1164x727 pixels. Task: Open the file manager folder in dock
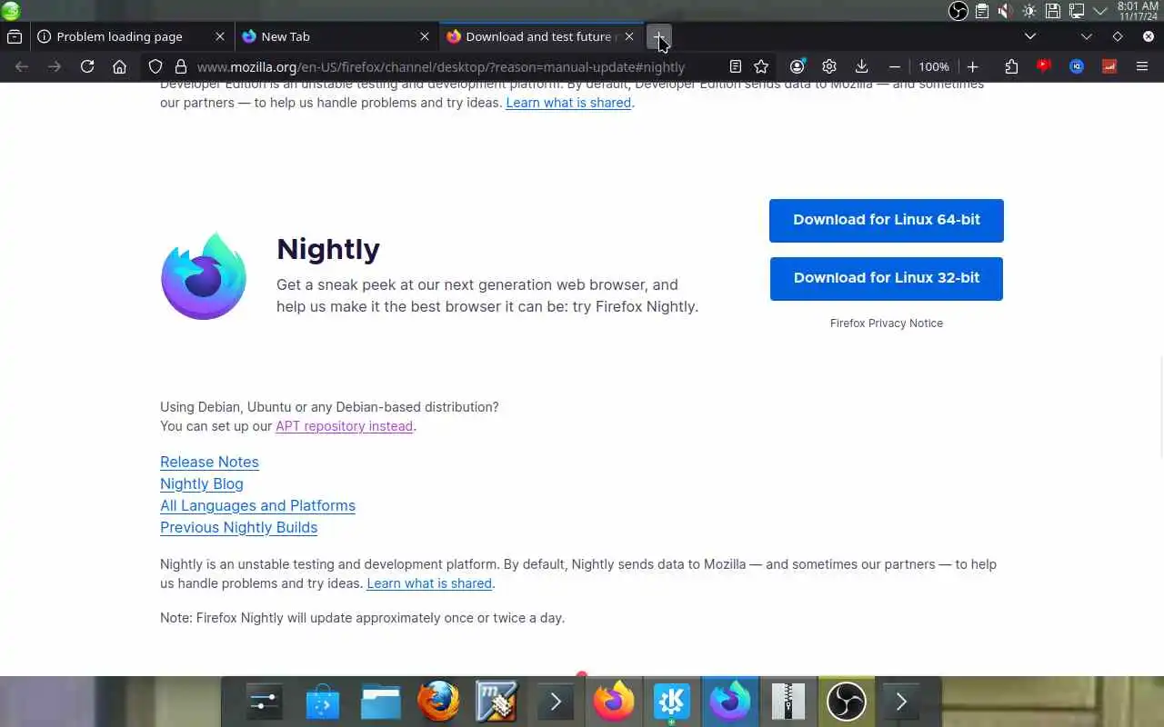381,702
